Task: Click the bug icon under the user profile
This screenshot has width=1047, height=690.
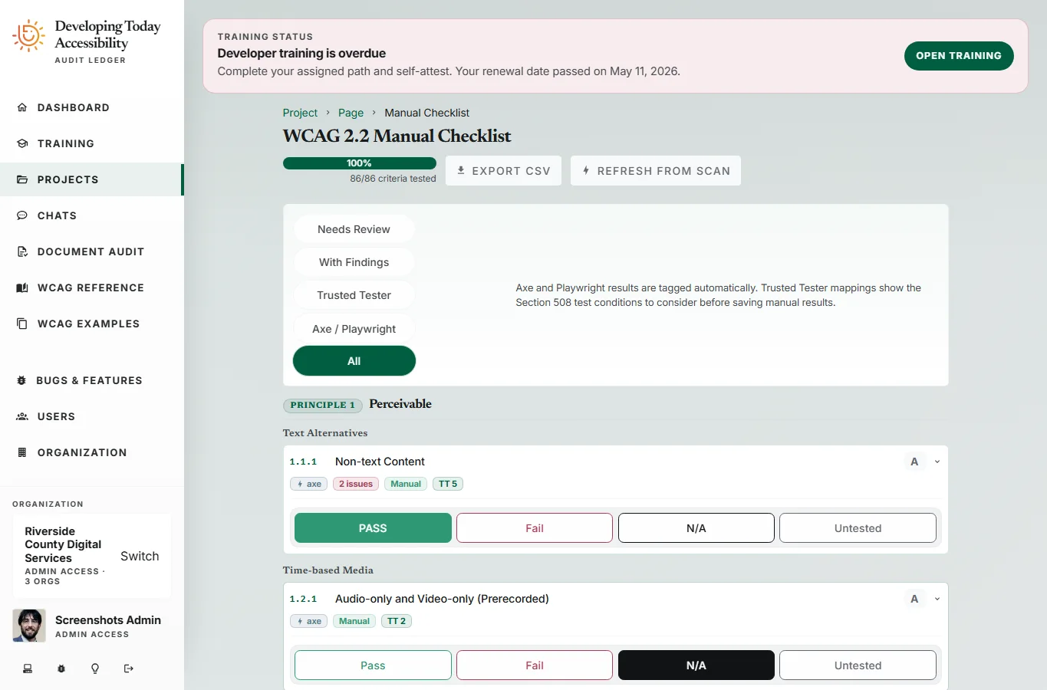Action: [x=61, y=669]
